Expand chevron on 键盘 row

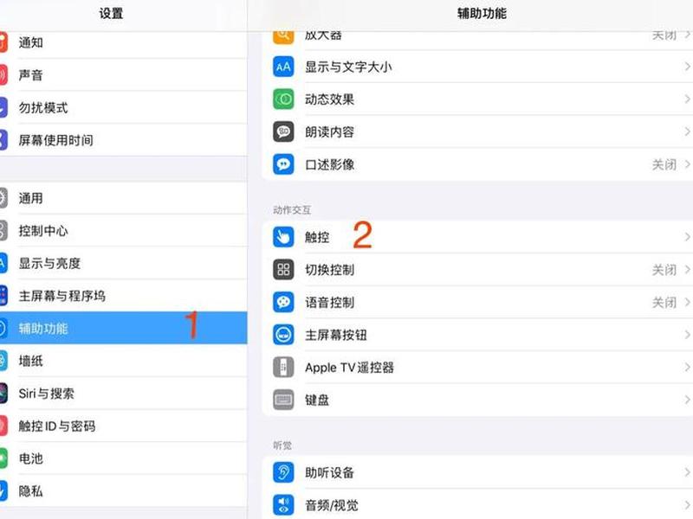coord(687,400)
